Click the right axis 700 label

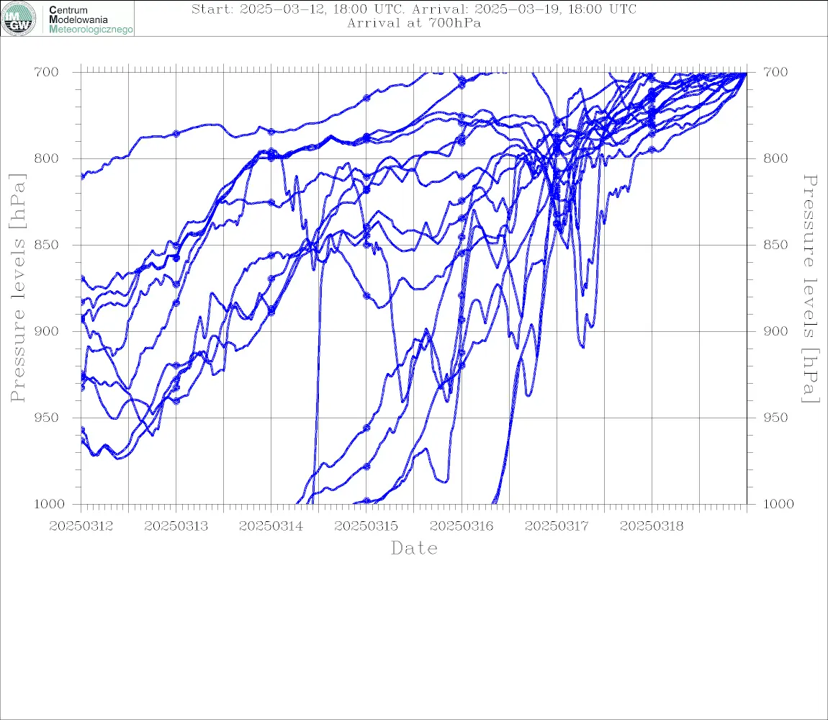775,72
